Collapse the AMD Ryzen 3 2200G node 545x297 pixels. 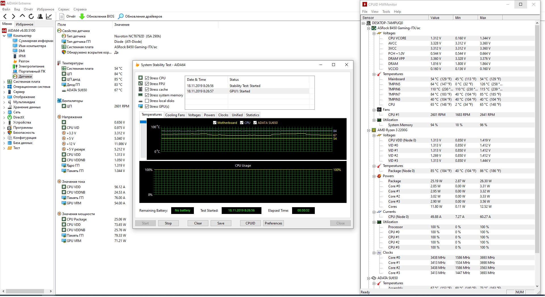369,130
